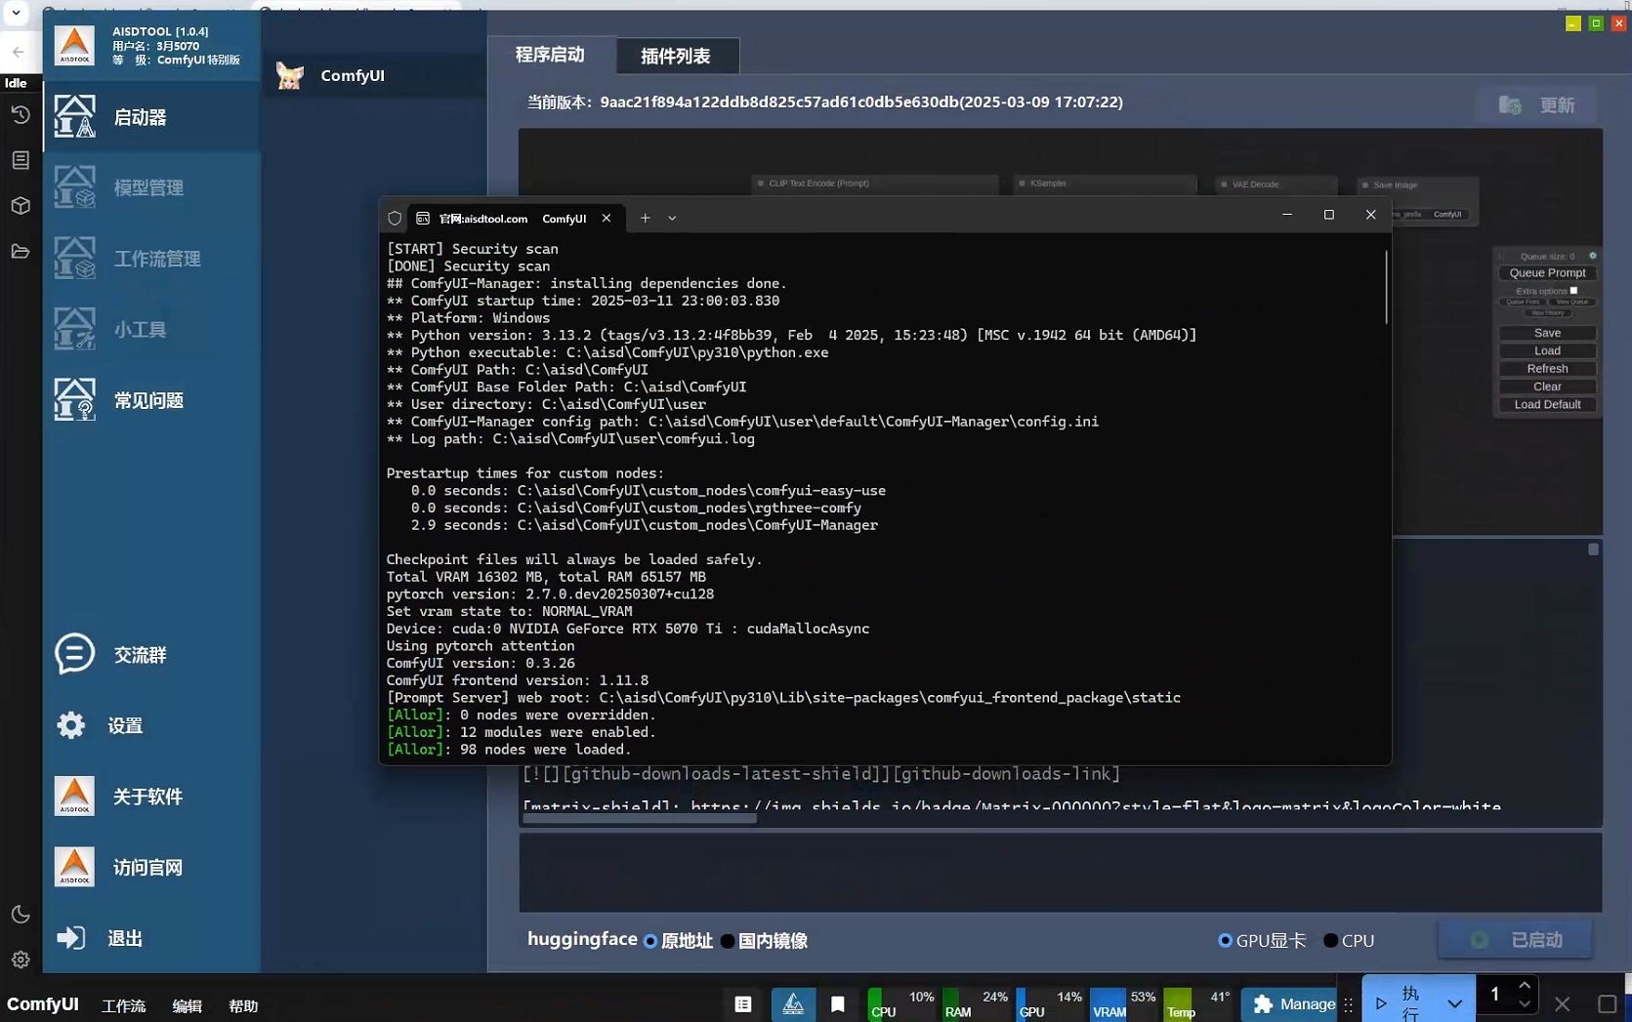This screenshot has width=1632, height=1022.
Task: Open the 小工具 tools page
Action: 151,330
